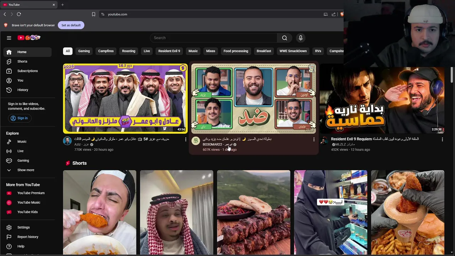Open the grilled kebab skewers short
The image size is (455, 256).
pos(253,212)
